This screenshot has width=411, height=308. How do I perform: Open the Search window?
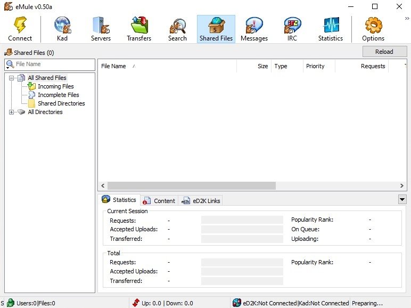[x=177, y=29]
